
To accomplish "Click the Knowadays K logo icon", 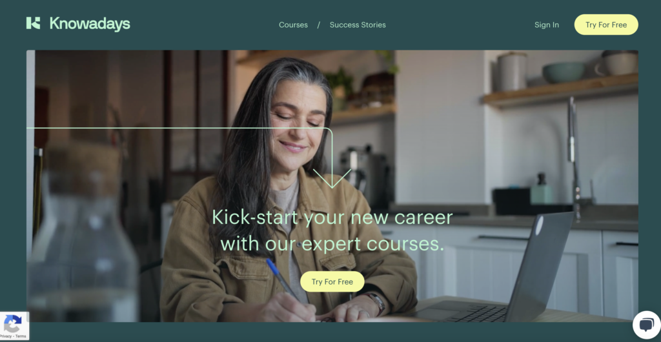I will pyautogui.click(x=33, y=23).
